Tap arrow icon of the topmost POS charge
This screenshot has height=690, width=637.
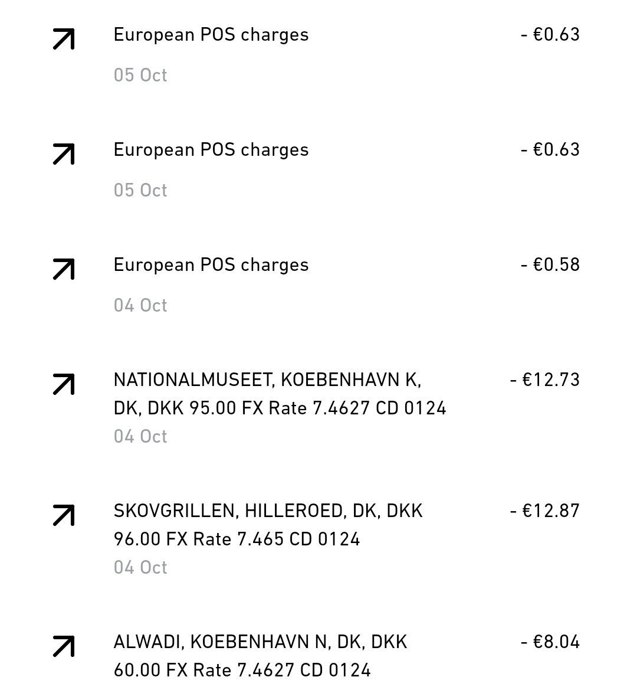click(x=64, y=39)
